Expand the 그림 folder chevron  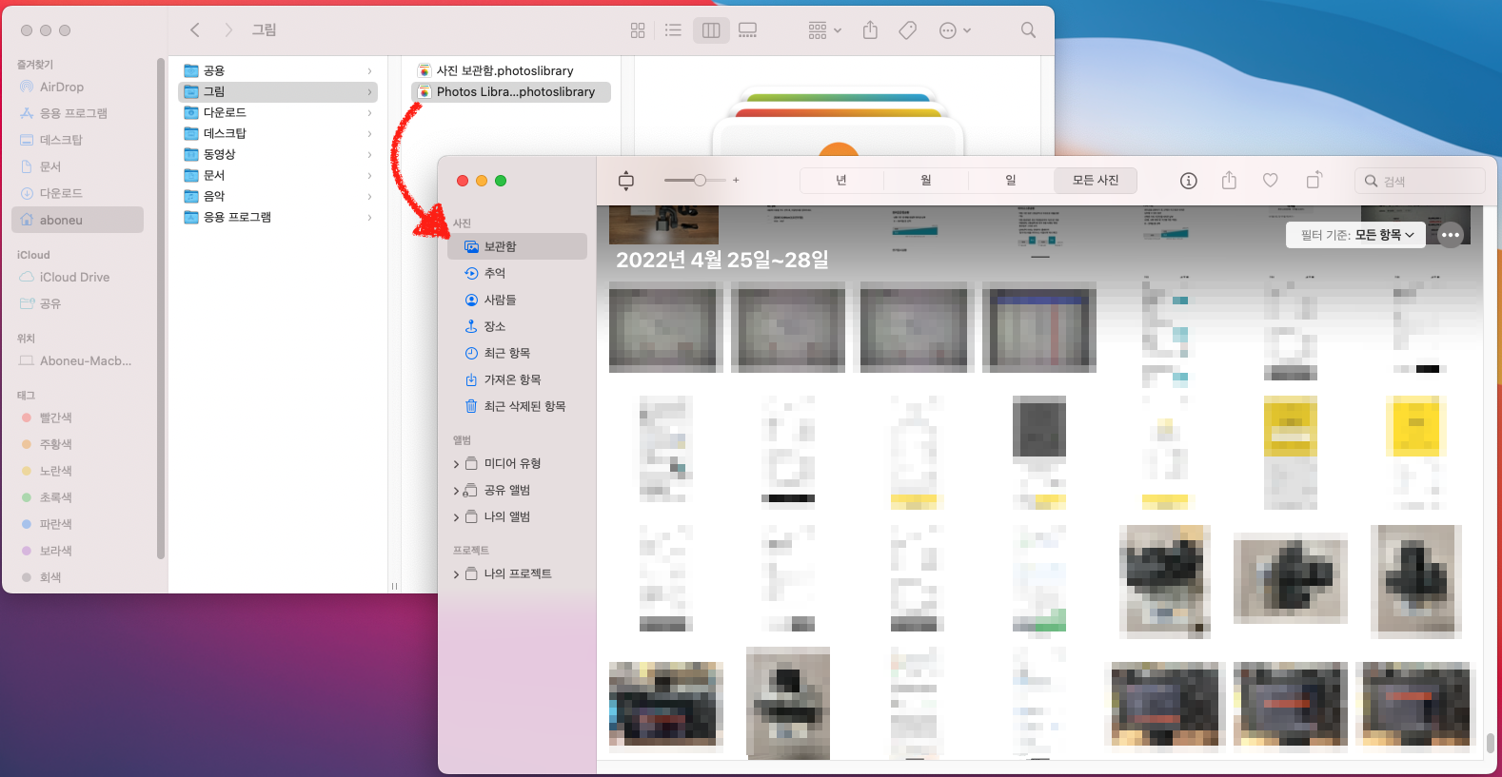pyautogui.click(x=369, y=91)
